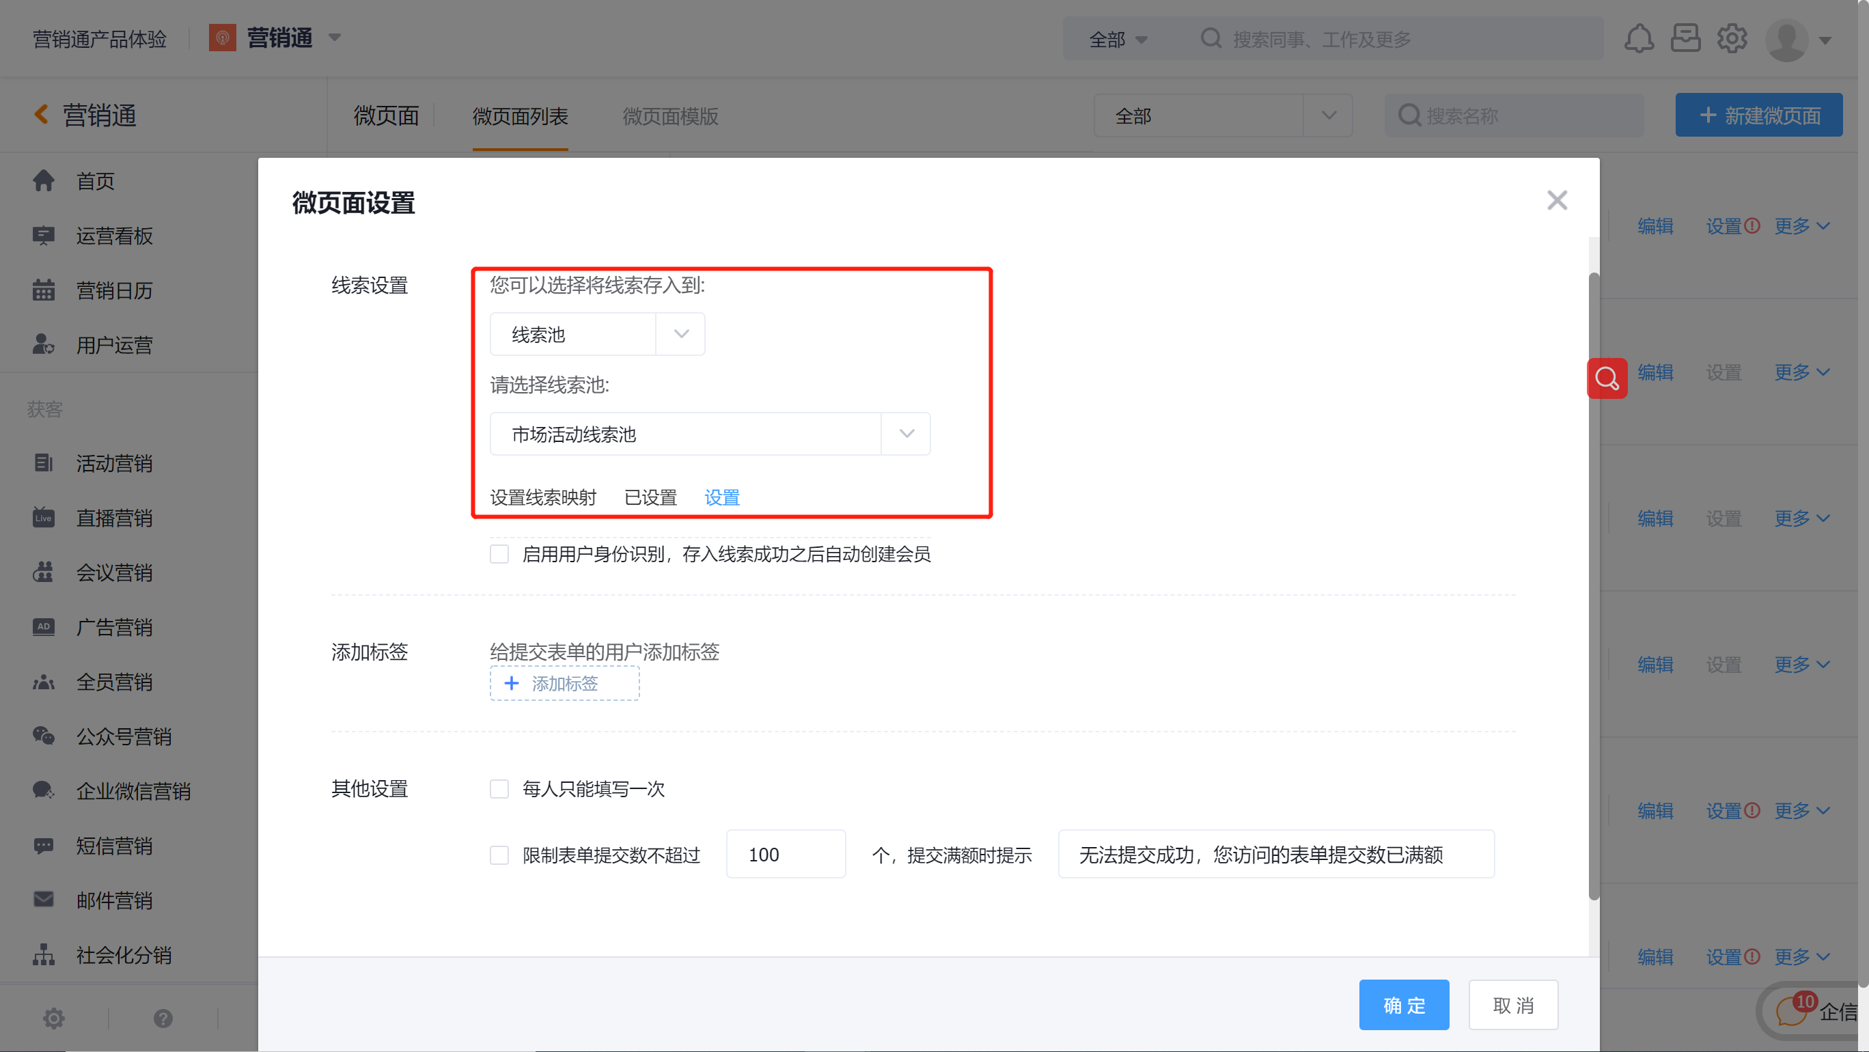Open 活动营销 in the sidebar
The width and height of the screenshot is (1869, 1052).
pos(114,463)
